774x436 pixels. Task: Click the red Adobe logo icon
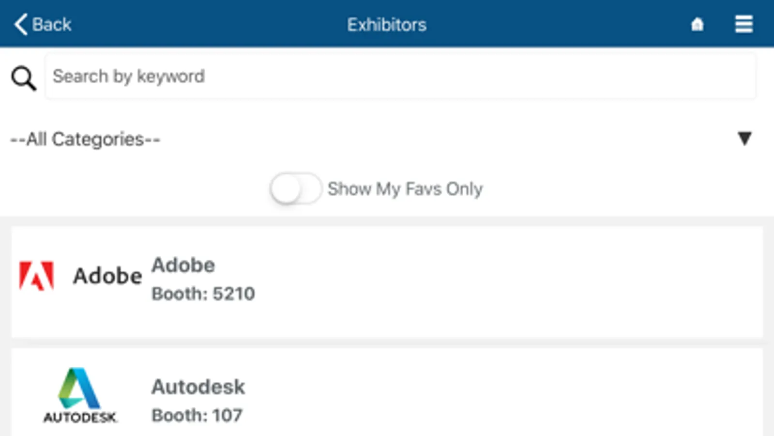pyautogui.click(x=36, y=276)
